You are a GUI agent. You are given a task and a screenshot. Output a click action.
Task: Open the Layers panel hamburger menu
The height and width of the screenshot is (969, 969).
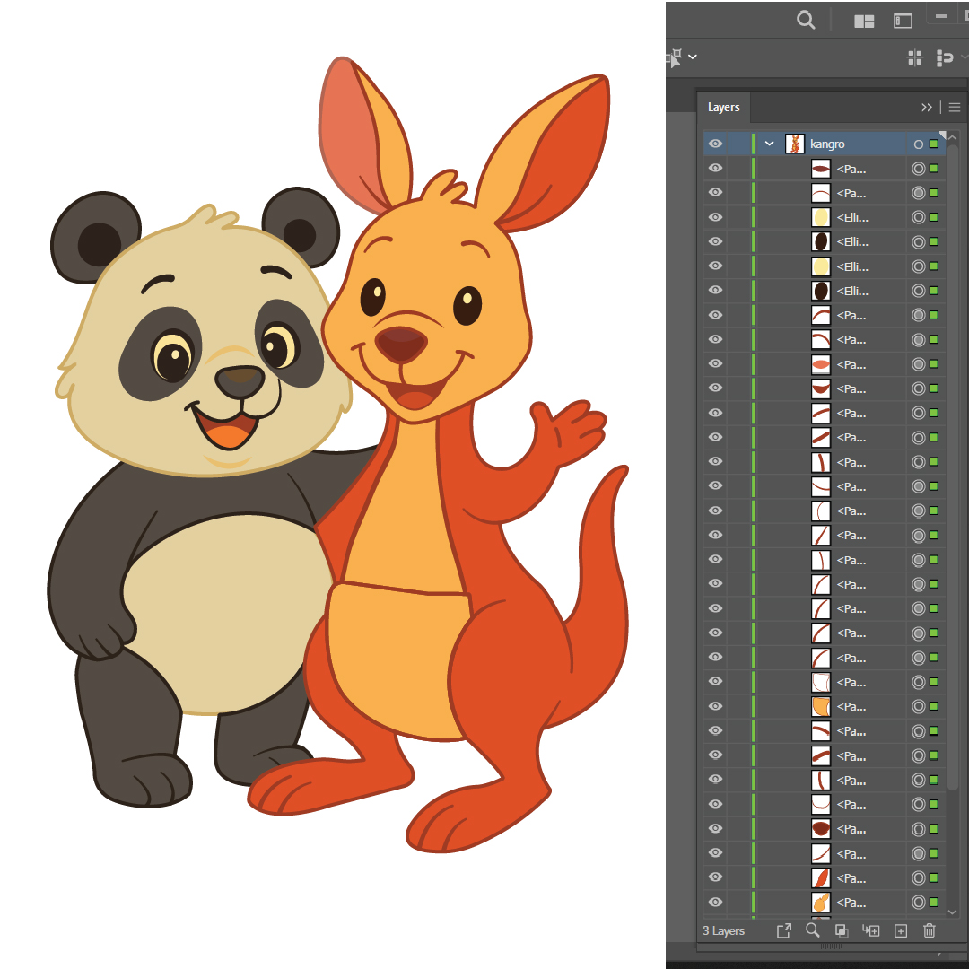pos(955,108)
